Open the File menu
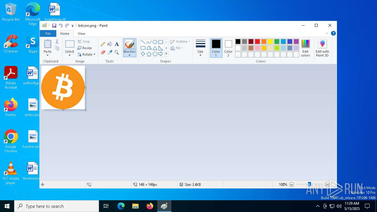Image resolution: width=377 pixels, height=212 pixels. 48,34
